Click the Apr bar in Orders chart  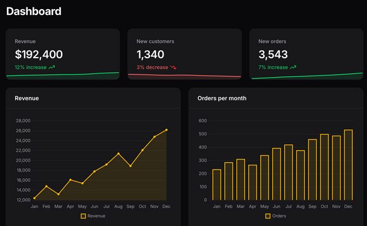pyautogui.click(x=252, y=182)
